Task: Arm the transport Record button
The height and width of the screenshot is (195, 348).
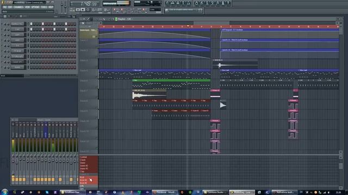Action: (88, 10)
